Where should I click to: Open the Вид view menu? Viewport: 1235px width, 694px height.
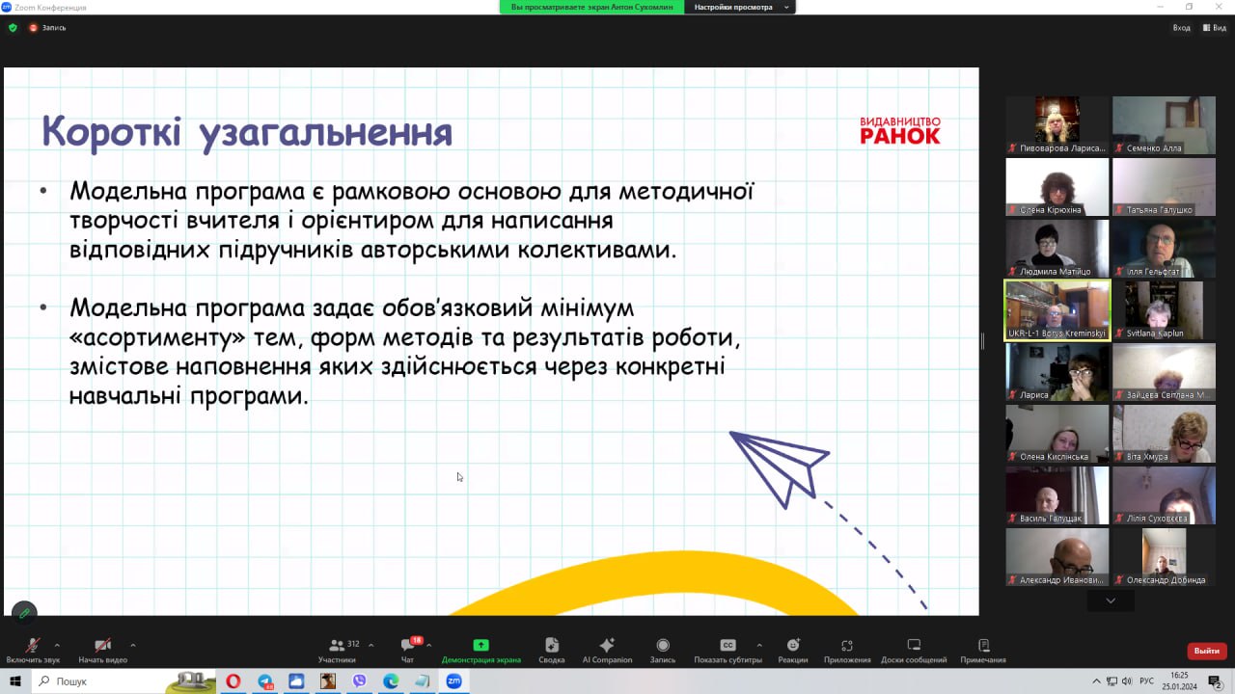(x=1214, y=28)
